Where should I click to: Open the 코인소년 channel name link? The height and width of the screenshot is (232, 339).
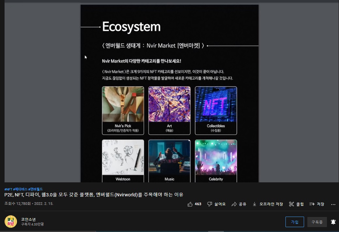pyautogui.click(x=28, y=220)
